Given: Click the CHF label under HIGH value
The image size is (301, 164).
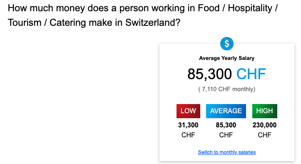Looking at the screenshot, I should [x=264, y=135].
